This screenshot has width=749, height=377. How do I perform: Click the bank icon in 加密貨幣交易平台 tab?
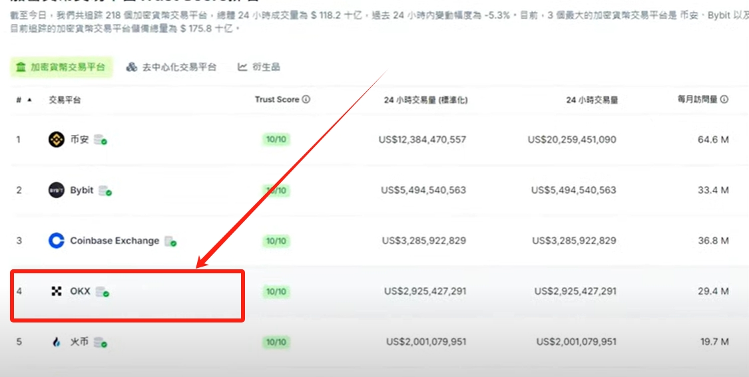click(21, 66)
